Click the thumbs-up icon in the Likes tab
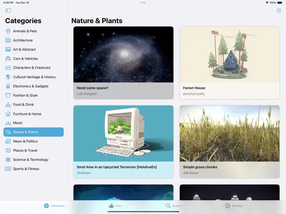The height and width of the screenshot is (214, 286). pyautogui.click(x=111, y=206)
